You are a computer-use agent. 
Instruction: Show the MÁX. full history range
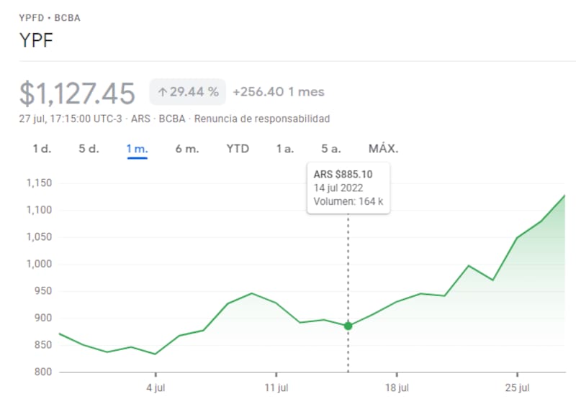click(x=383, y=149)
